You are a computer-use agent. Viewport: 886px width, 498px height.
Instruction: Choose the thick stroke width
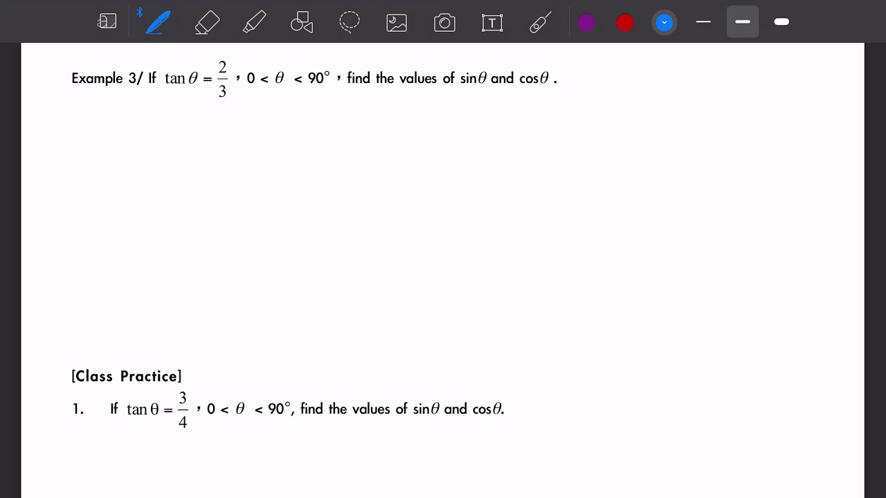pos(781,22)
